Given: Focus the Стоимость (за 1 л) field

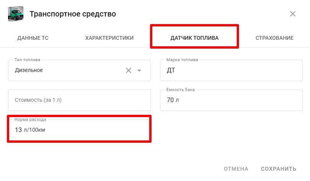Looking at the screenshot, I should point(79,100).
